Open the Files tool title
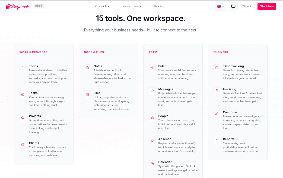283x178 pixels. tap(97, 93)
